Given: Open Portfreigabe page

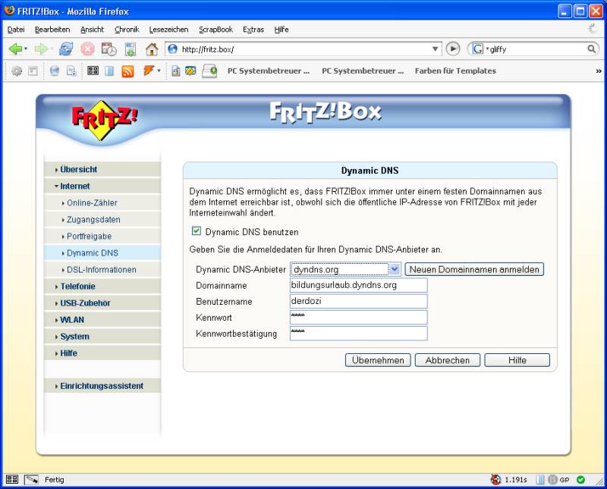Looking at the screenshot, I should (102, 236).
